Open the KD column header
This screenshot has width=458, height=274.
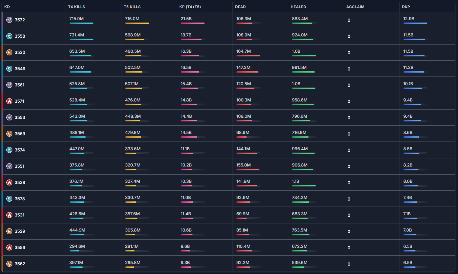(x=7, y=7)
